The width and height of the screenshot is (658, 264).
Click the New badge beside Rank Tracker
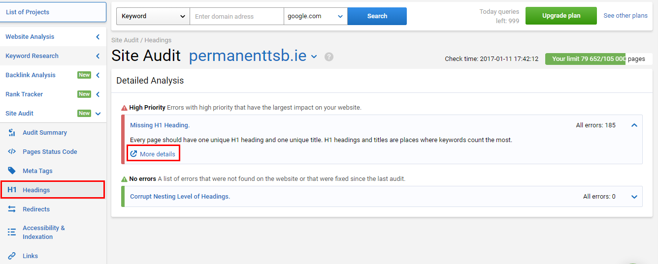tap(84, 94)
